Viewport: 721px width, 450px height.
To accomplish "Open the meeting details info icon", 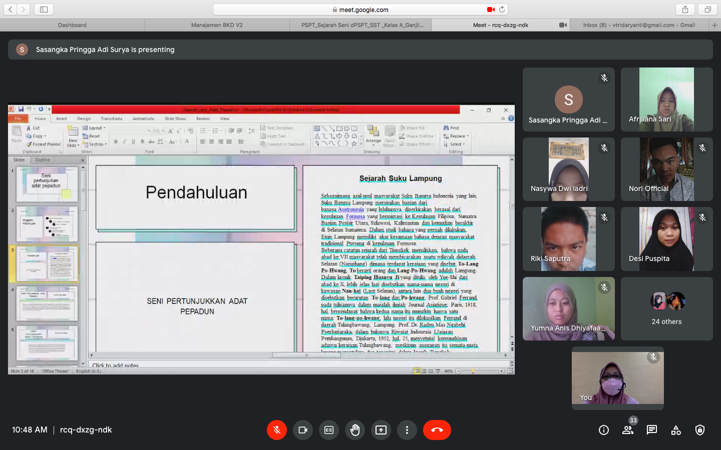I will pos(604,430).
